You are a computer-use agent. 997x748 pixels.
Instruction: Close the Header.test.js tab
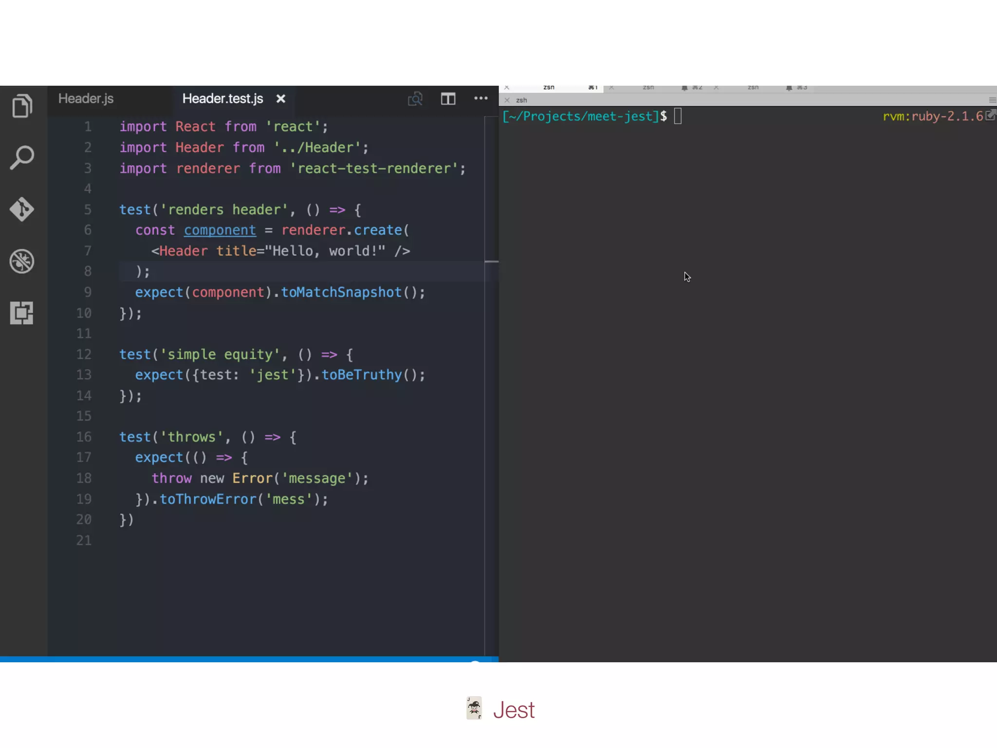tap(281, 99)
